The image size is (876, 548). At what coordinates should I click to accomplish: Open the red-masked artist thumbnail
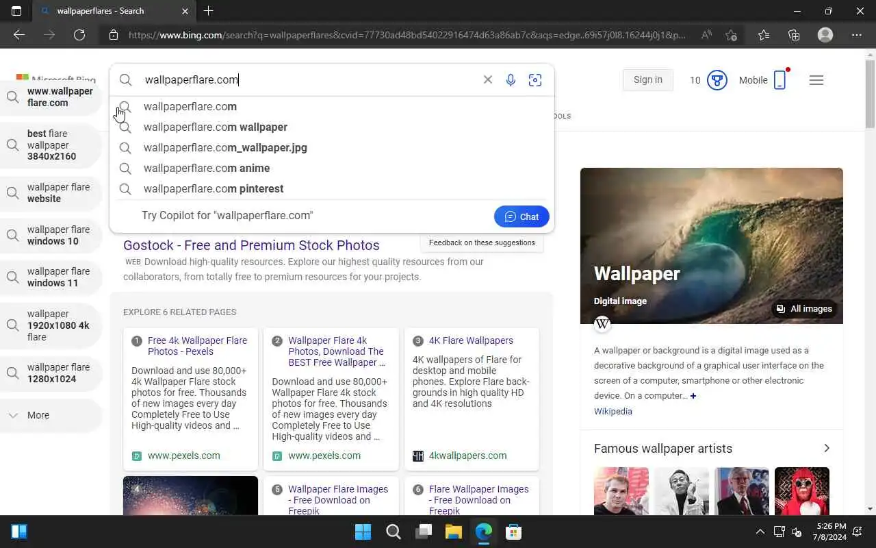point(802,491)
